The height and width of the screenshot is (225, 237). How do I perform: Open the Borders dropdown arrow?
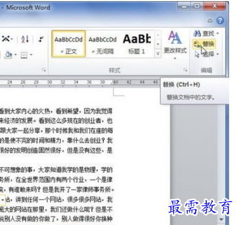[31, 55]
